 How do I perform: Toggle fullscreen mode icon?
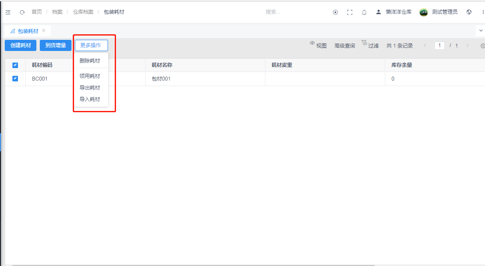tap(350, 12)
